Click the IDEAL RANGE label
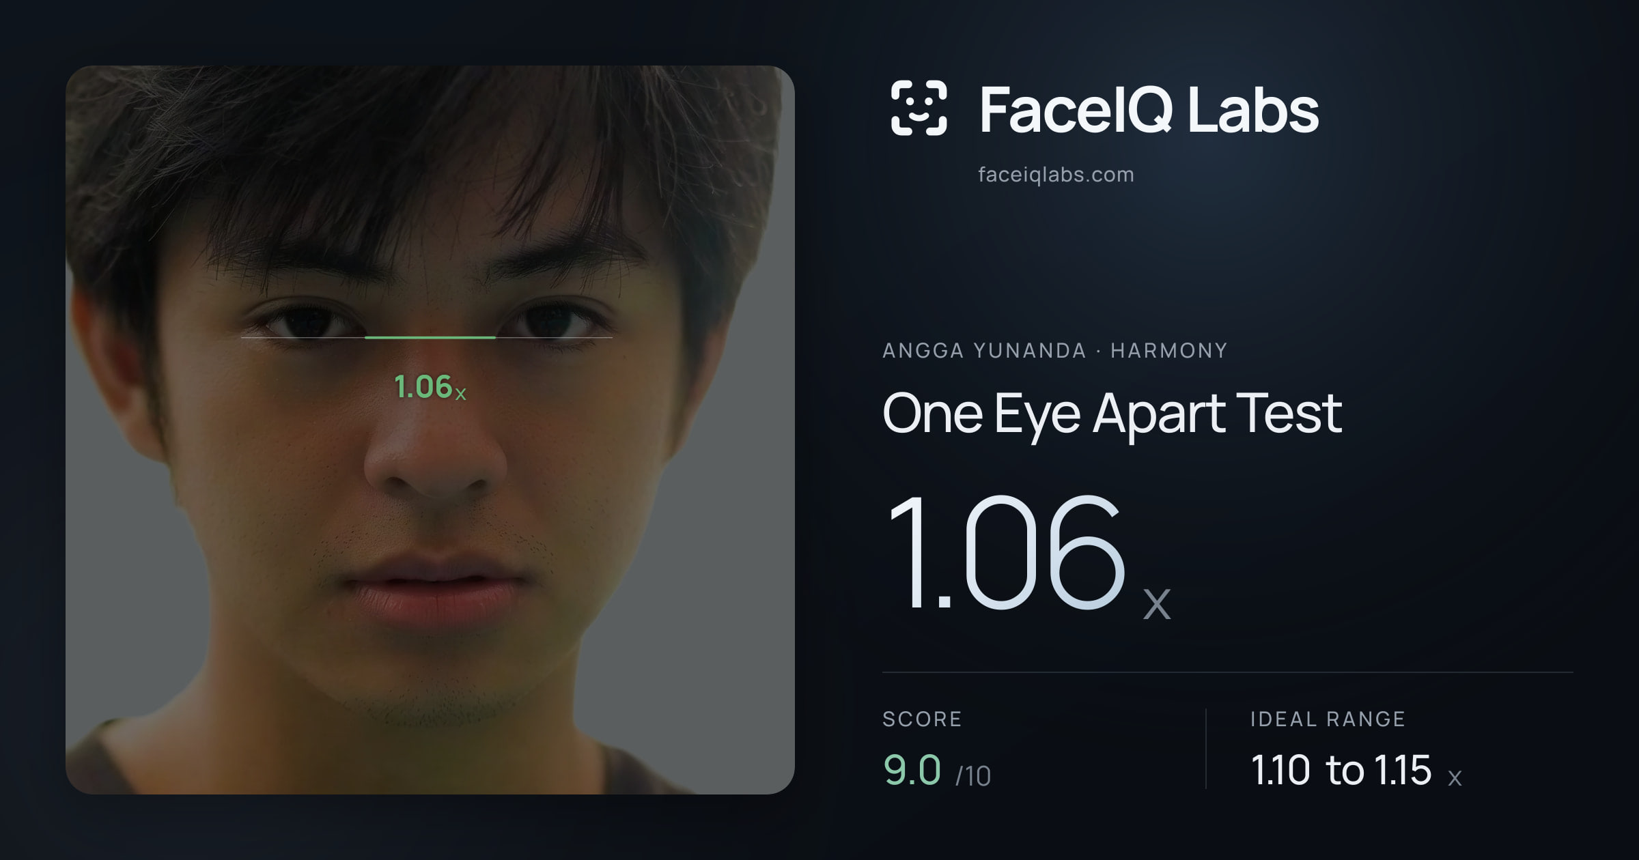 tap(1328, 719)
